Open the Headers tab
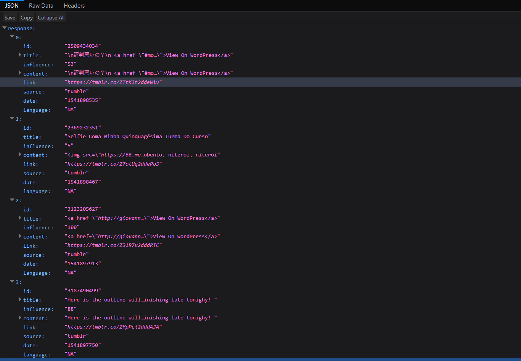Image resolution: width=521 pixels, height=361 pixels. (x=74, y=6)
